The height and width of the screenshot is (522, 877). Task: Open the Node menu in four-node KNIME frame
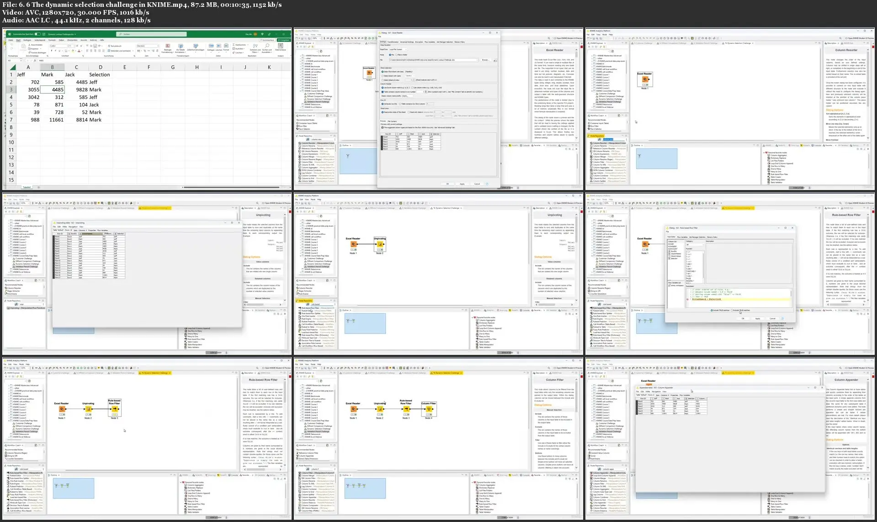tap(313, 364)
